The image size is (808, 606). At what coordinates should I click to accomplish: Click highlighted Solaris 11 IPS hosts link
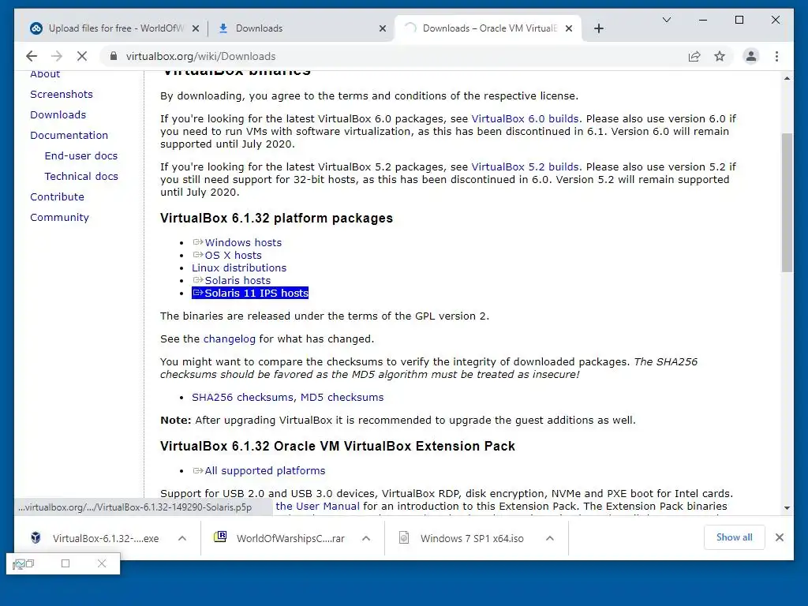point(250,294)
